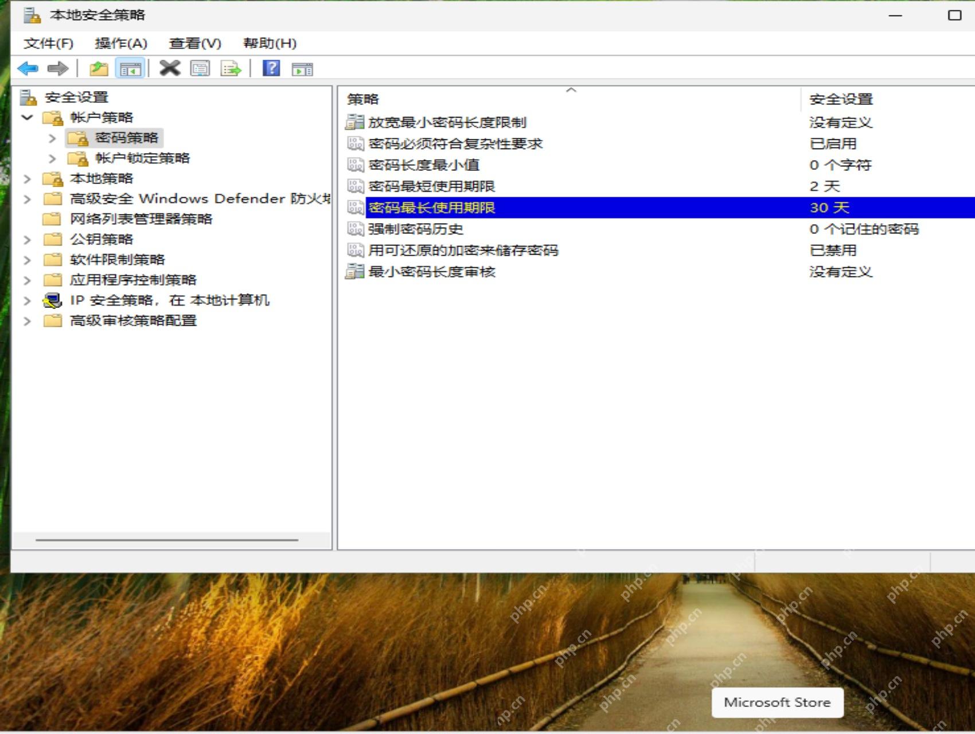This screenshot has height=734, width=975.
Task: Open the 帮助(H) menu
Action: point(270,43)
